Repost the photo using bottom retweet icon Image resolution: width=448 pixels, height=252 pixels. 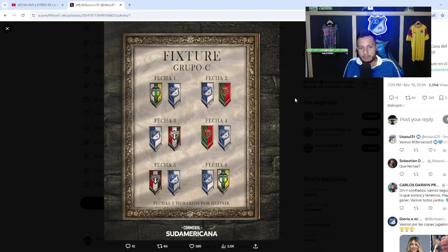pos(160,246)
